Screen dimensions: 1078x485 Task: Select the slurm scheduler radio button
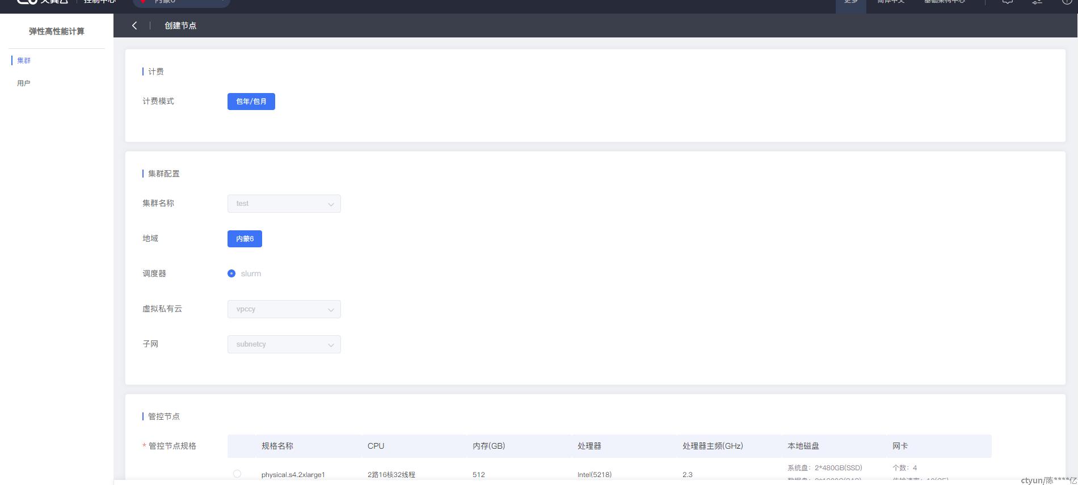coord(231,273)
